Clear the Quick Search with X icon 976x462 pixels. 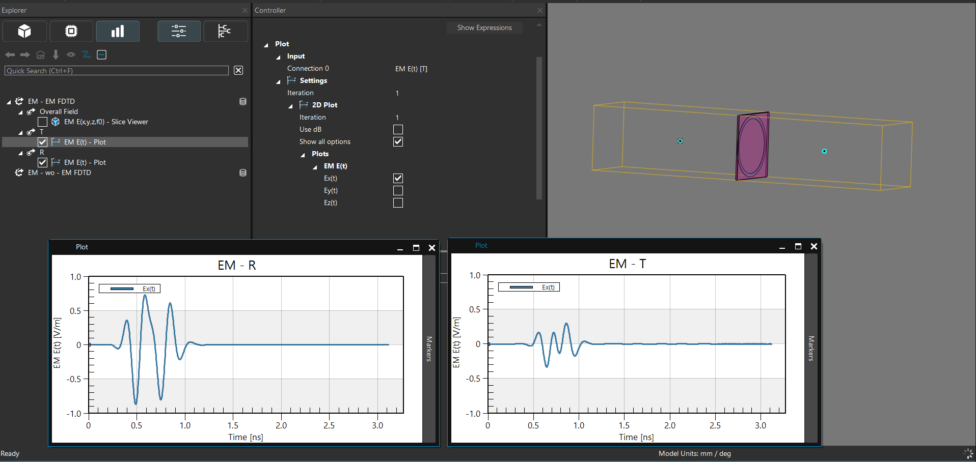tap(238, 71)
